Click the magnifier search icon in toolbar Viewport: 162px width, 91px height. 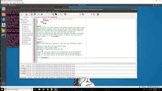point(83,14)
